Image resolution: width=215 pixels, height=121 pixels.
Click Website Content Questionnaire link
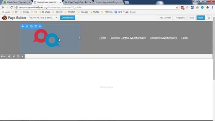coord(128,38)
